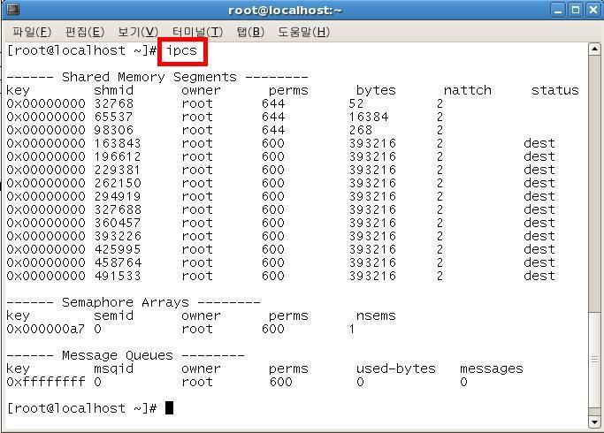
Task: Click the scrollbar down arrow
Action: pyautogui.click(x=594, y=422)
